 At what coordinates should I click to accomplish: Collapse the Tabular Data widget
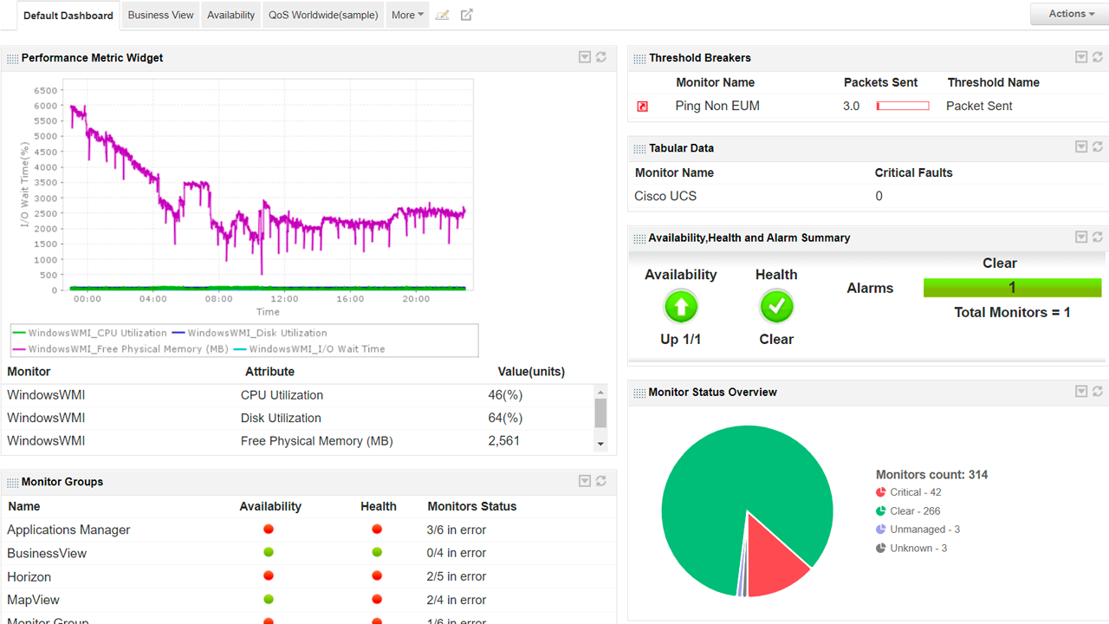1080,146
